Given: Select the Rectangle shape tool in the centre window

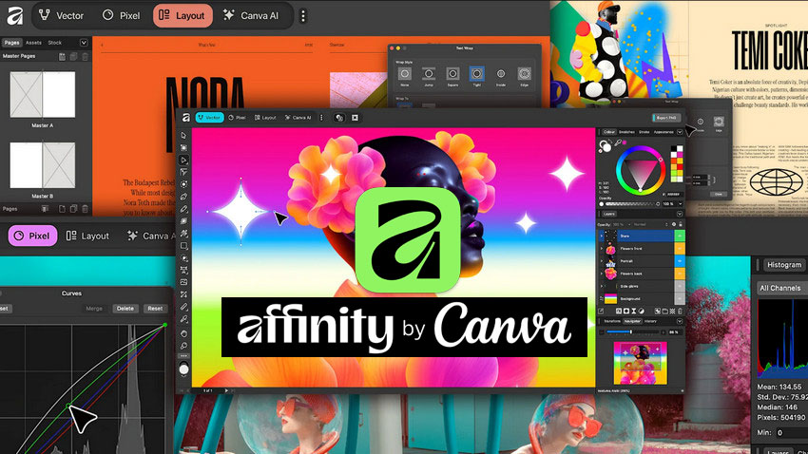Looking at the screenshot, I should 184,246.
